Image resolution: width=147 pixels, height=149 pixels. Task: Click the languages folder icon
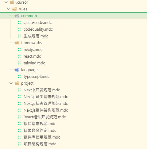click(17, 70)
